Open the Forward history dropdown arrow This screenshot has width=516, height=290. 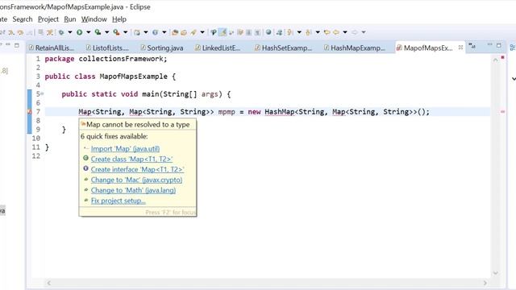tap(364, 32)
